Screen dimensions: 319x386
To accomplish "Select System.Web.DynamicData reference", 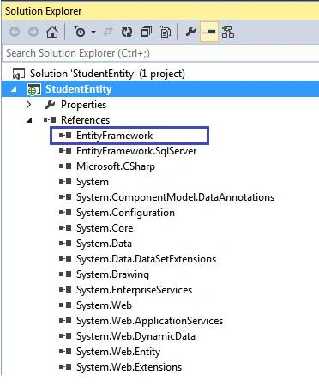I will point(135,336).
